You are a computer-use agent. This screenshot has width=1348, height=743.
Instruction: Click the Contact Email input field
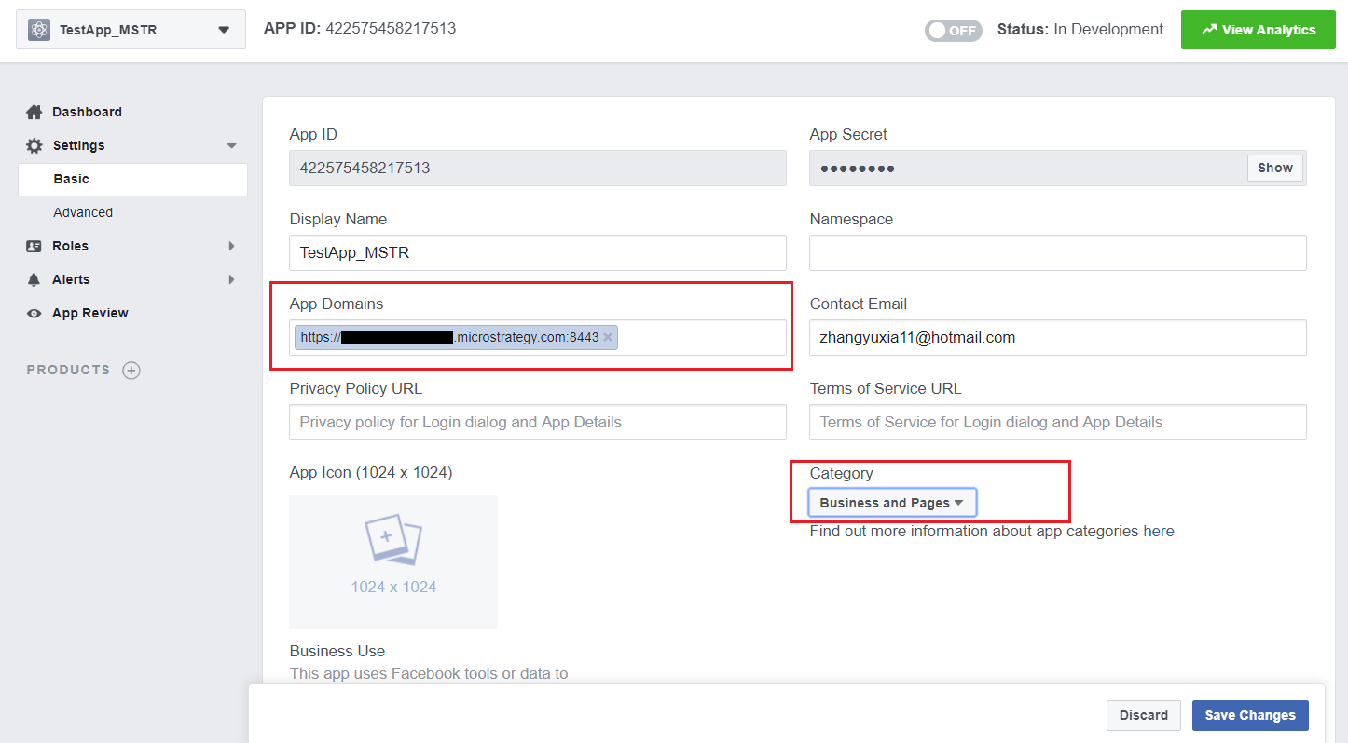(x=1058, y=337)
